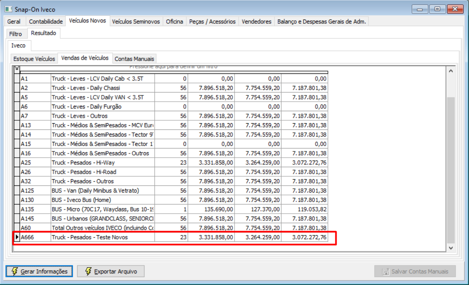469x285 pixels.
Task: Click the Gerar Informações button
Action: tap(39, 271)
